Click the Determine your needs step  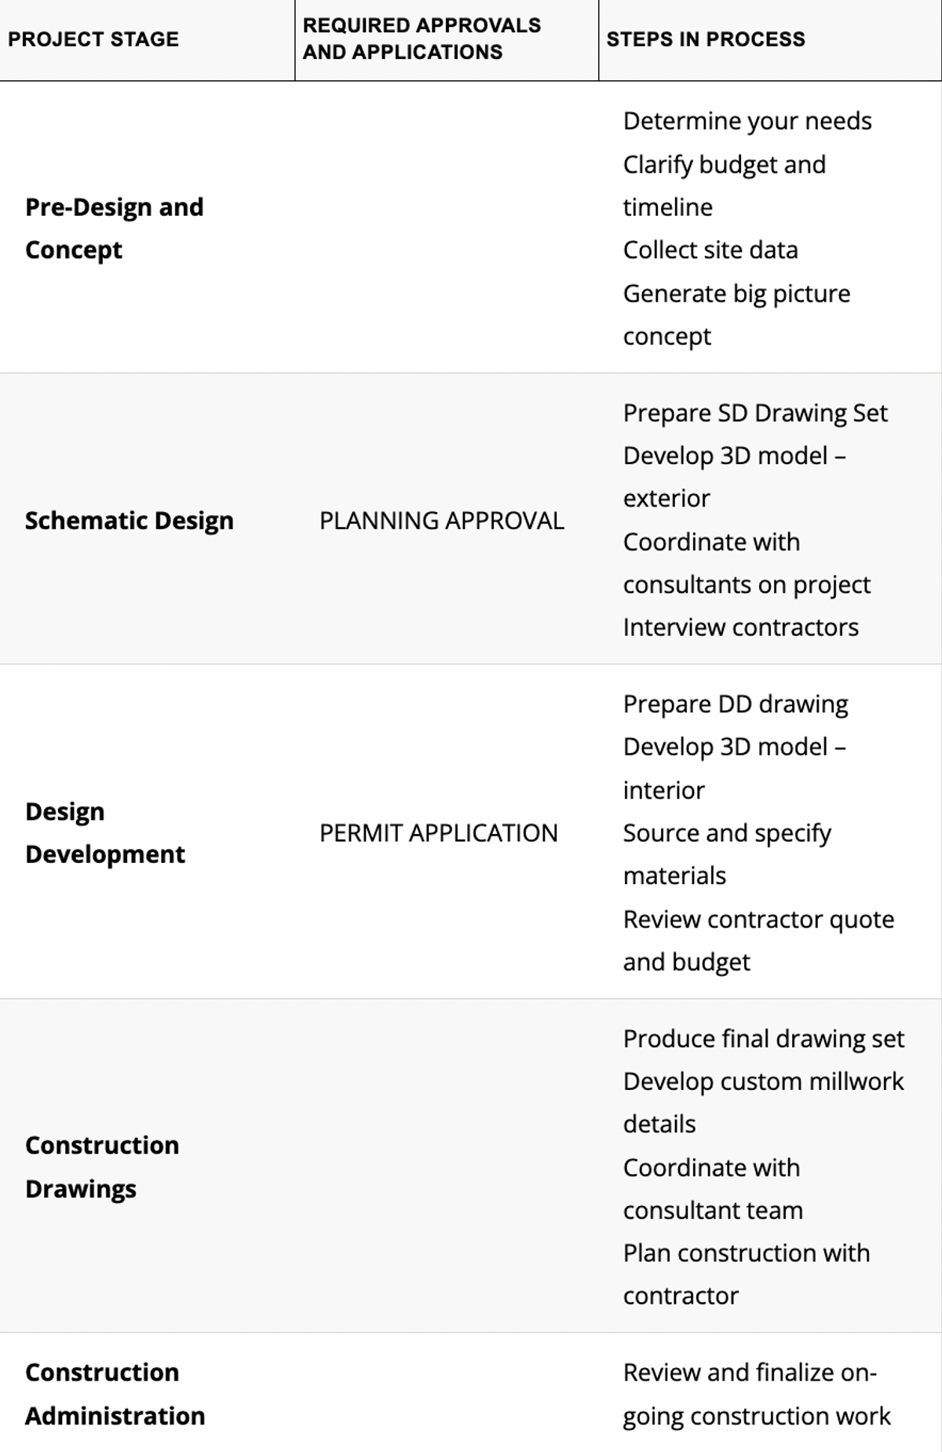coord(747,121)
